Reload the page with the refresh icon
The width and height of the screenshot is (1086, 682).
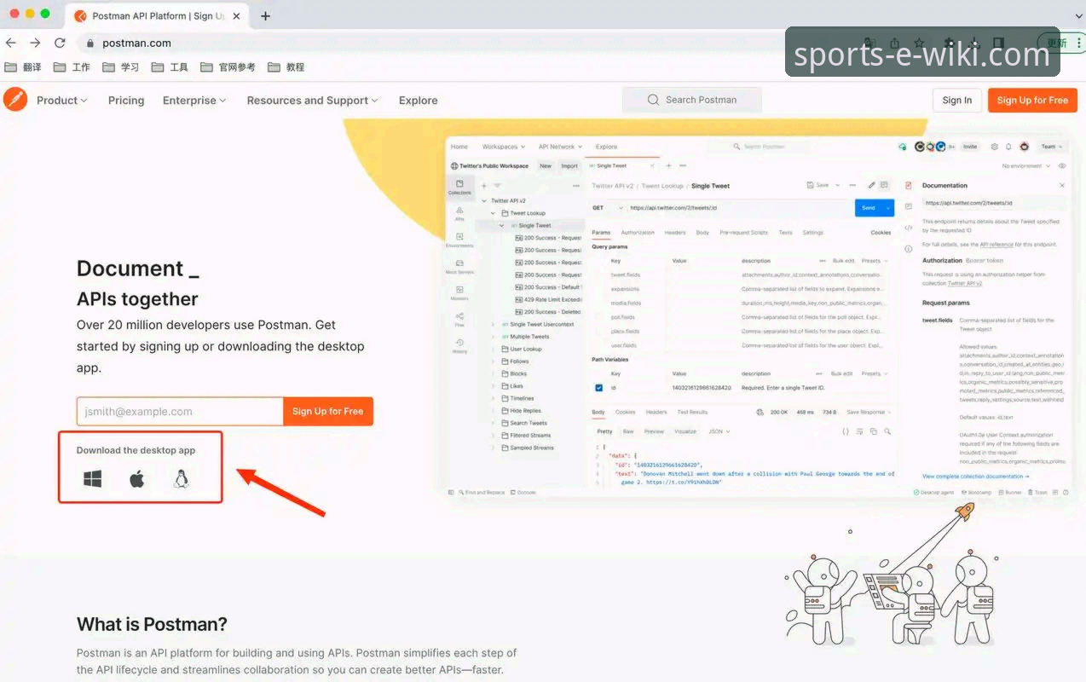[60, 43]
